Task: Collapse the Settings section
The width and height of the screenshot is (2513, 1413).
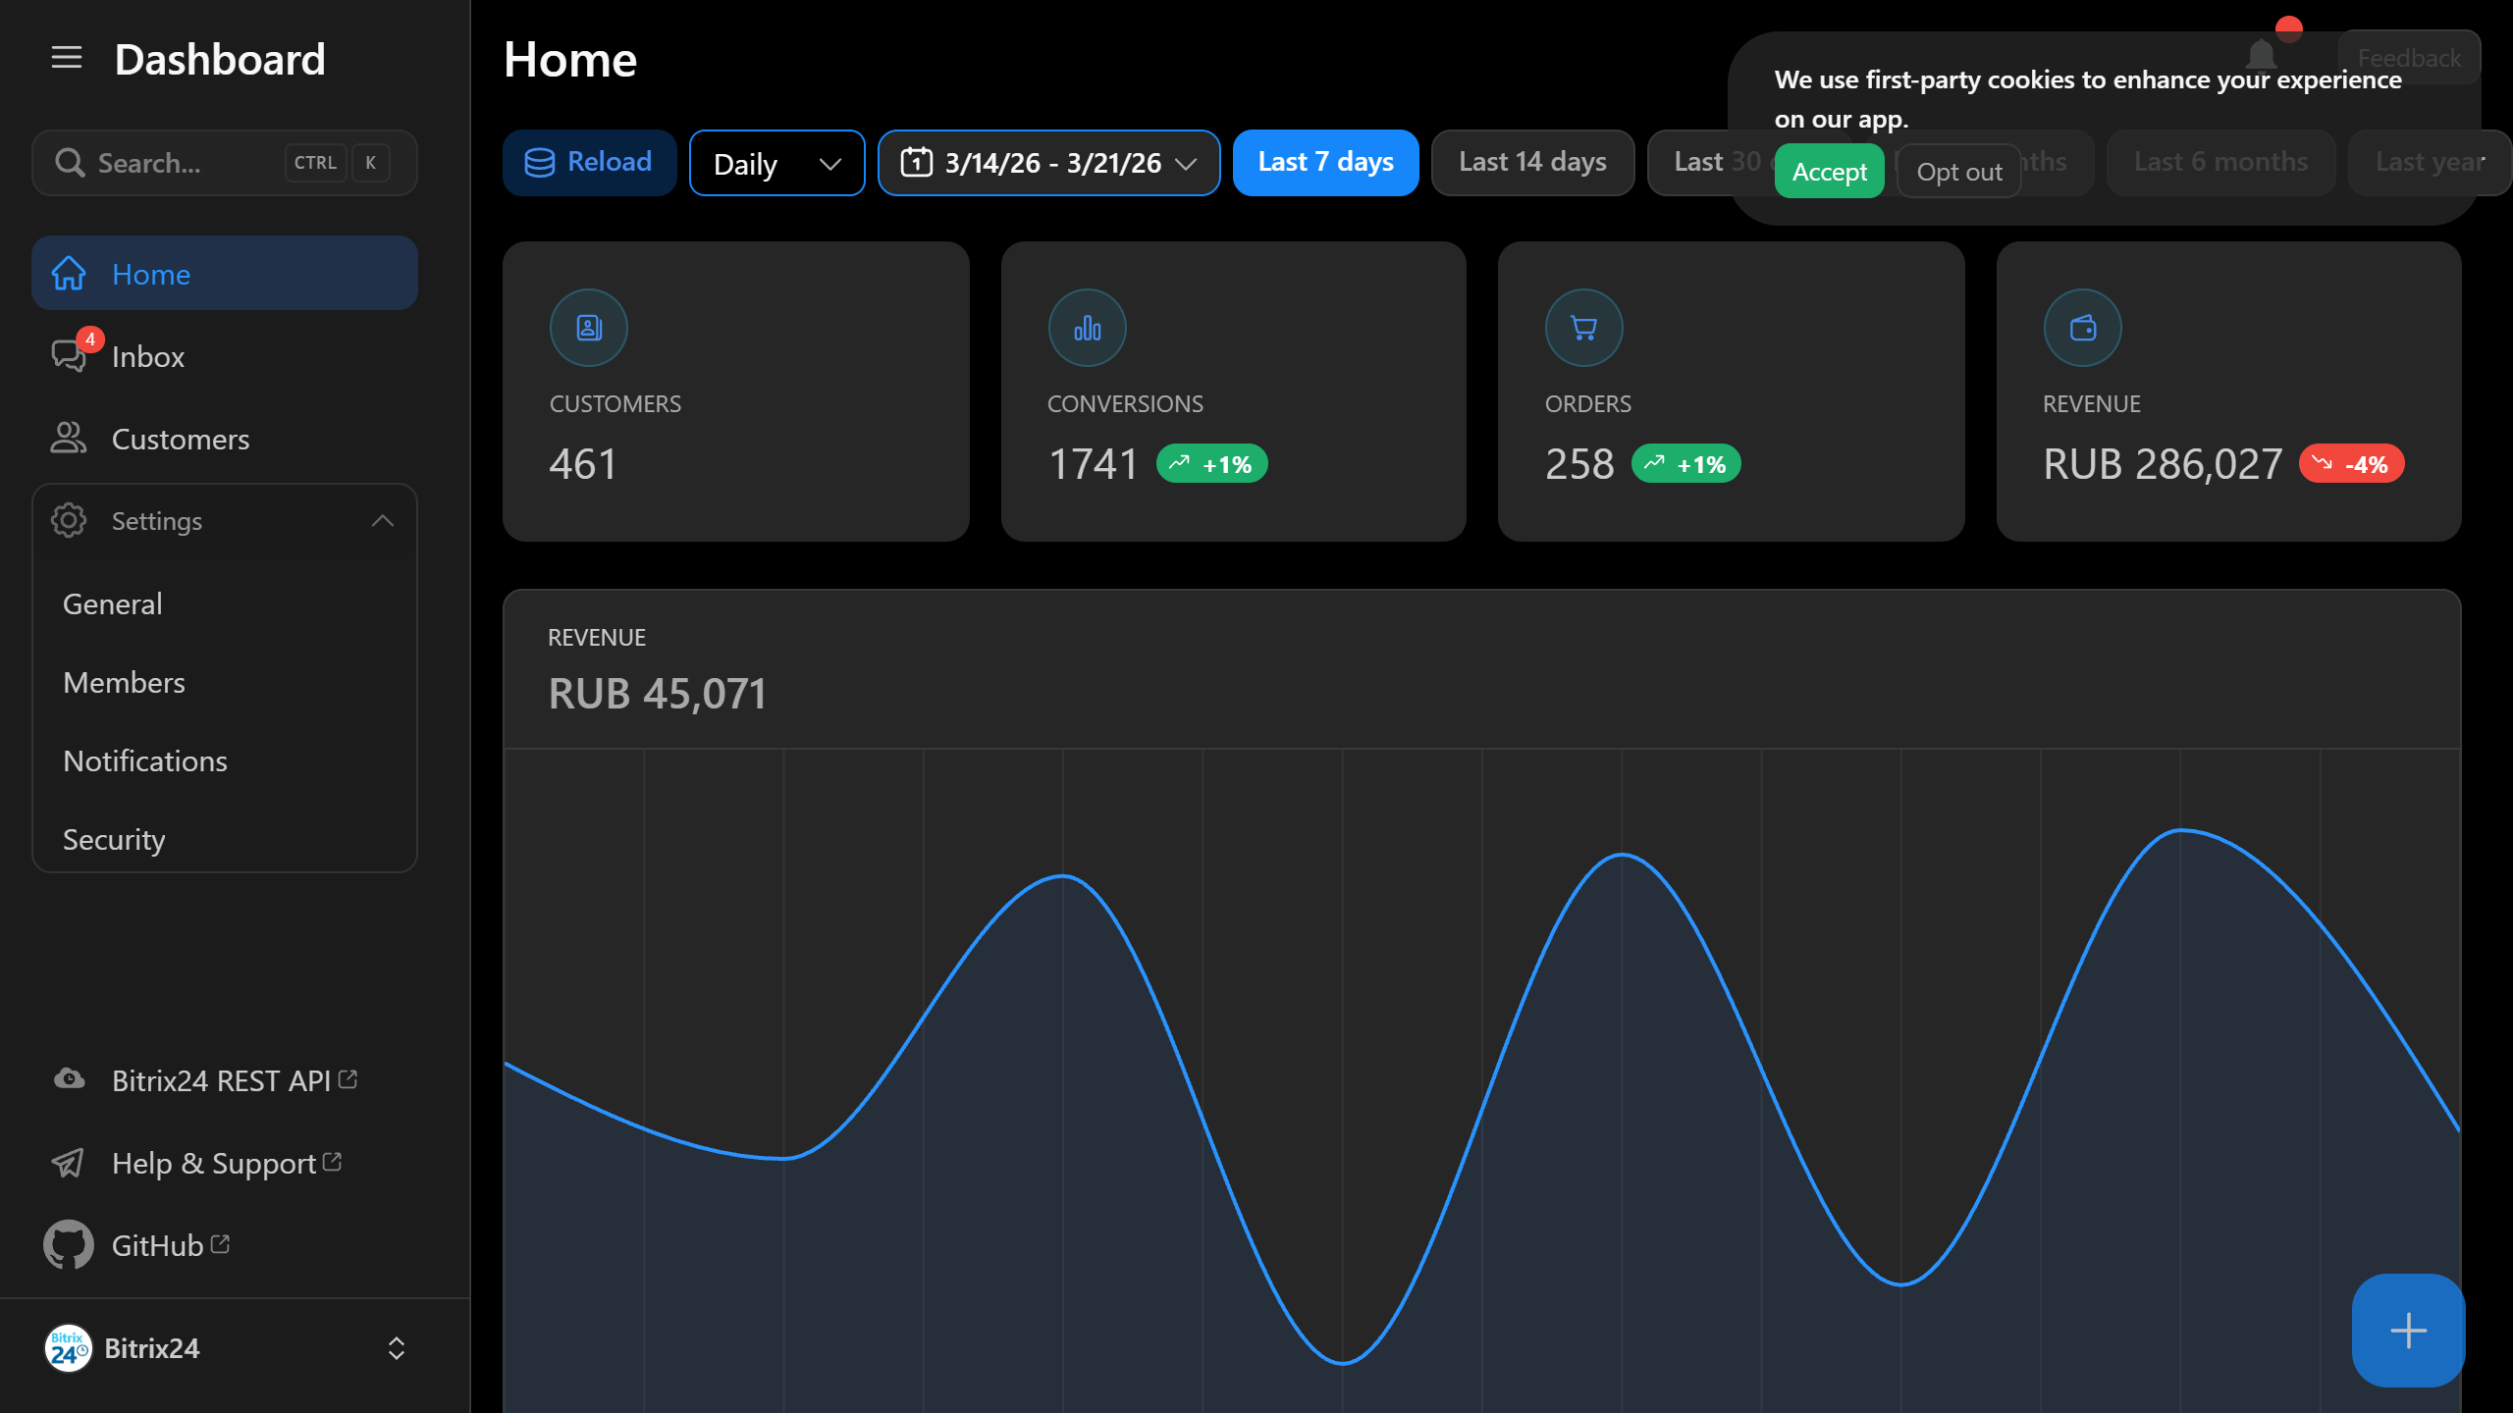Action: pyautogui.click(x=383, y=520)
